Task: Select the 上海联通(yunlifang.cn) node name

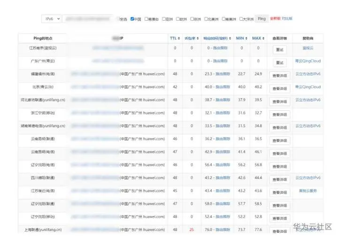Action: [x=43, y=230]
